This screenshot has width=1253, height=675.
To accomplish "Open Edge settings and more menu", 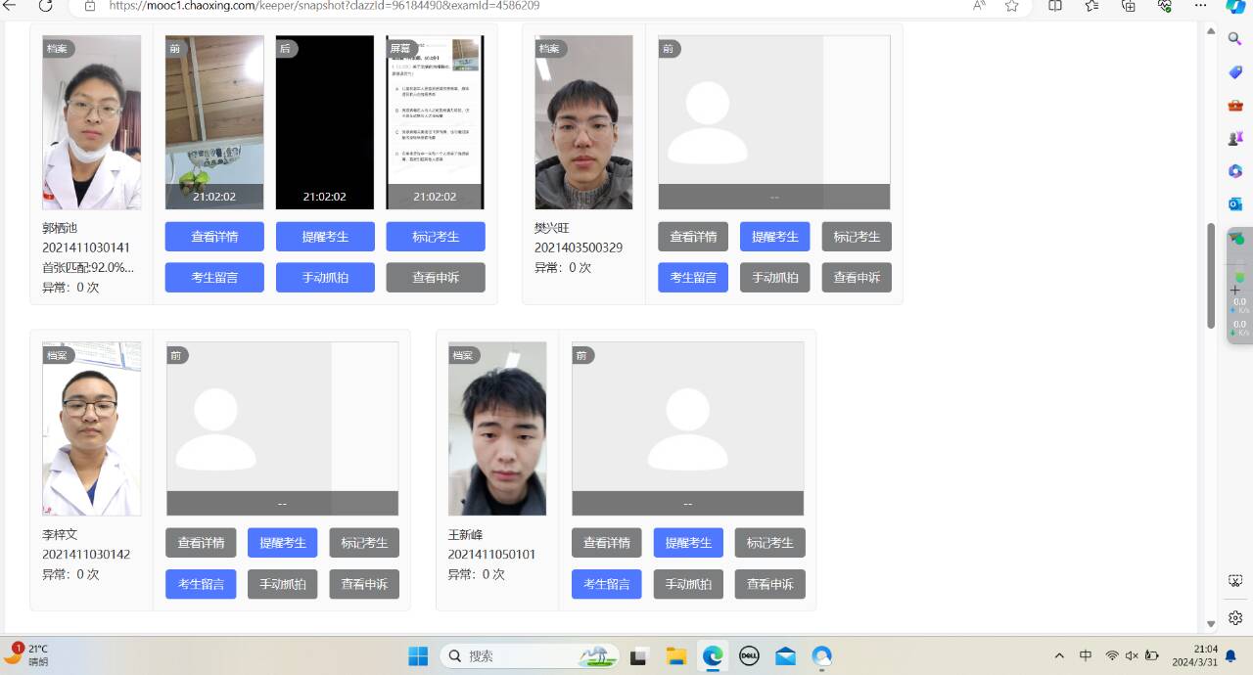I will tap(1201, 6).
